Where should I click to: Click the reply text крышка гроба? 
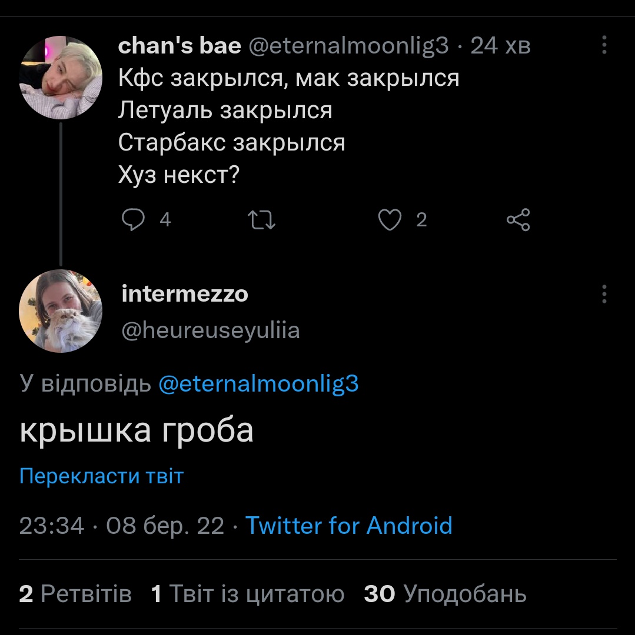coord(137,430)
